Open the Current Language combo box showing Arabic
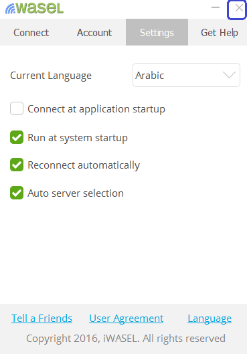This screenshot has height=354, width=247. (x=186, y=75)
